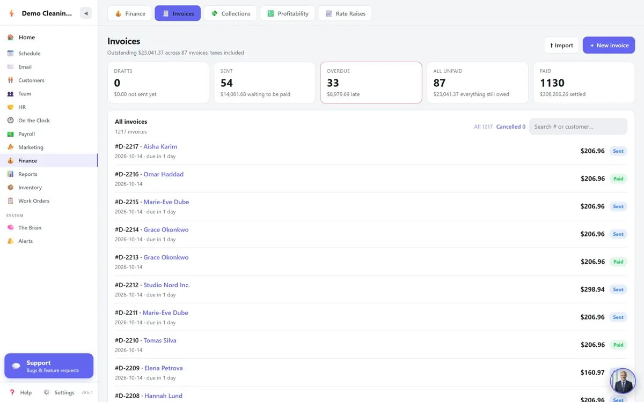The height and width of the screenshot is (402, 644).
Task: Open customer Tomas Silva link
Action: click(x=160, y=341)
